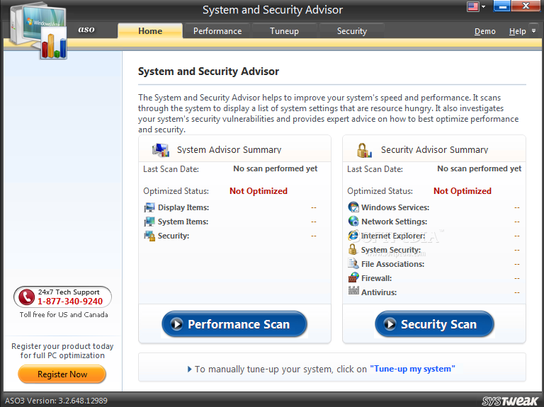Screen dimensions: 544x407
Task: Open the Tuneup tab
Action: tap(284, 31)
